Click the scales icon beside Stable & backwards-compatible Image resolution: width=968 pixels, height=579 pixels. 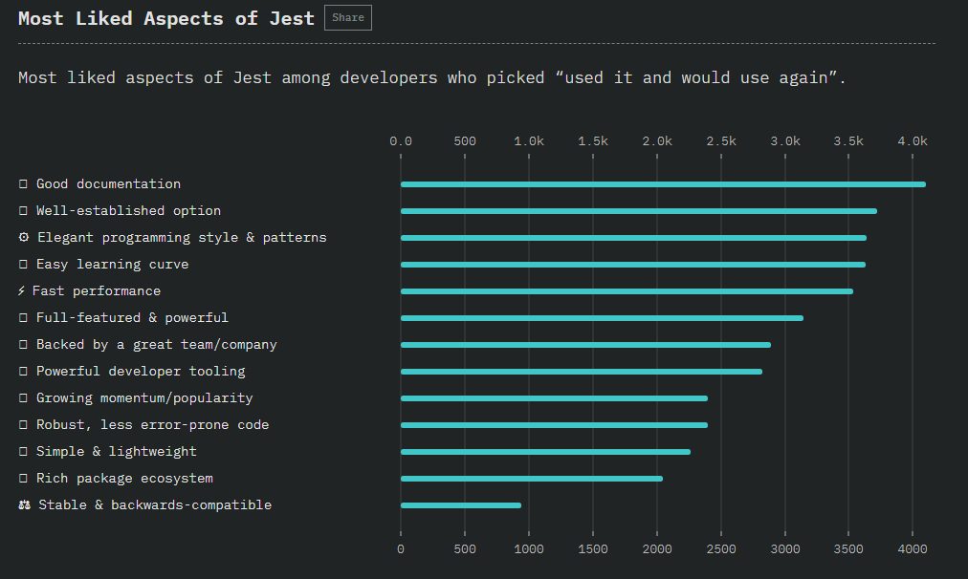pyautogui.click(x=24, y=505)
